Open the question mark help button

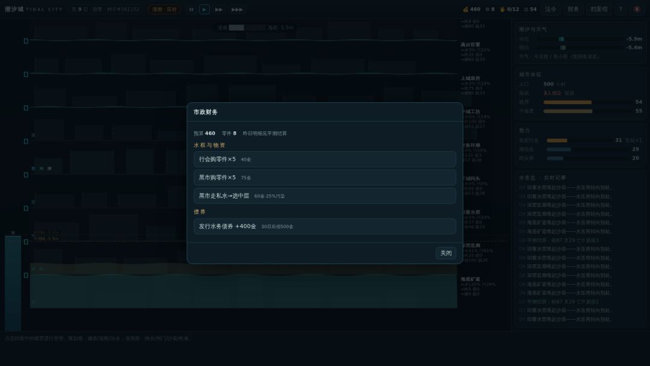pyautogui.click(x=621, y=9)
